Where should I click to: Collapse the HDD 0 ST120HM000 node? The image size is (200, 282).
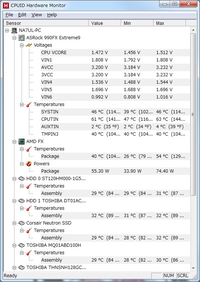click(x=14, y=179)
